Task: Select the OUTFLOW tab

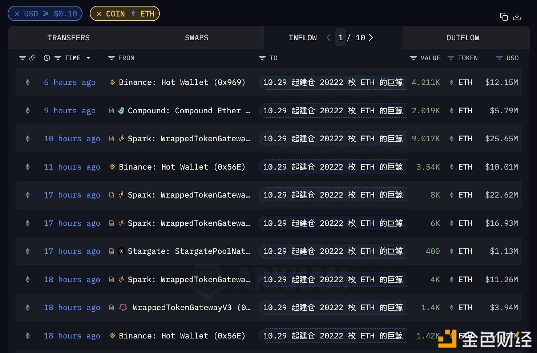Action: 463,38
